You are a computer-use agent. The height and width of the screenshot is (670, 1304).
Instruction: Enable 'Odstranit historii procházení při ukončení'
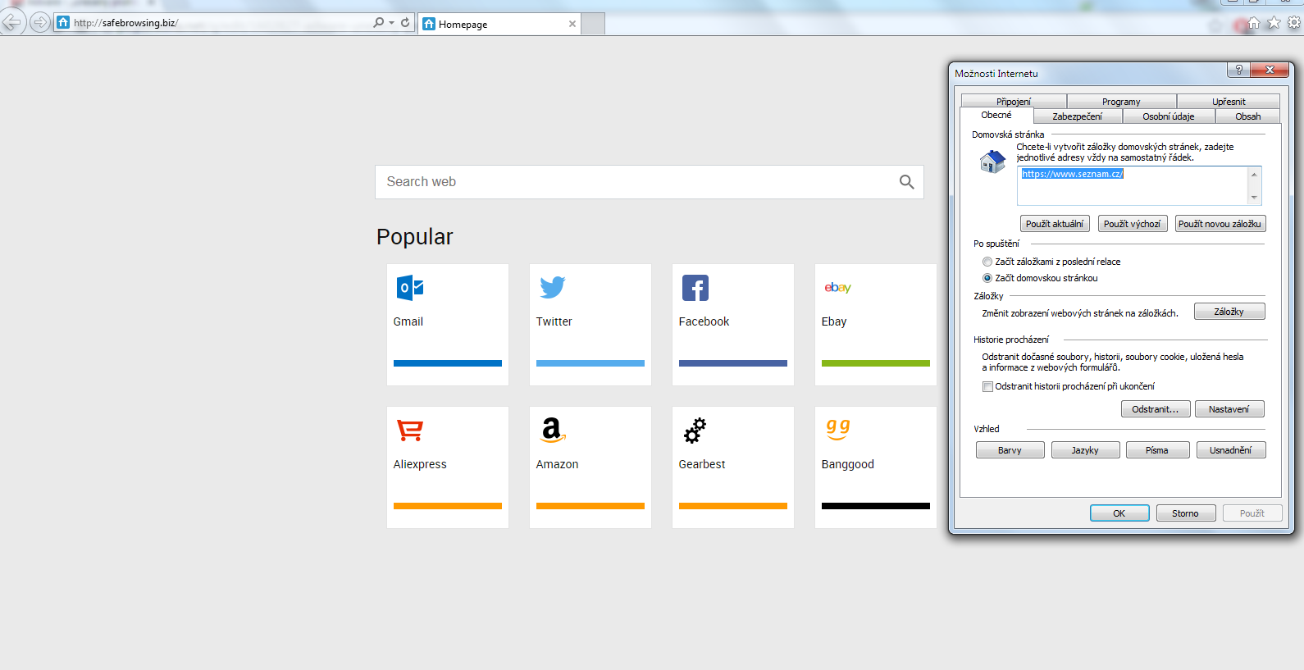coord(987,386)
